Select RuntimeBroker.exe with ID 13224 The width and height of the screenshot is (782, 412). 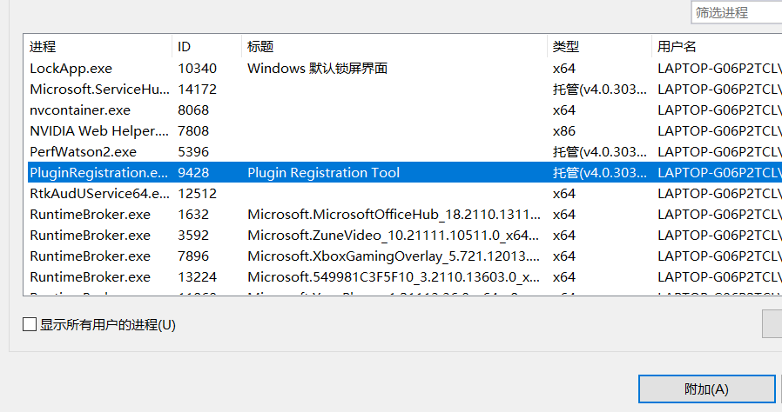coord(405,277)
